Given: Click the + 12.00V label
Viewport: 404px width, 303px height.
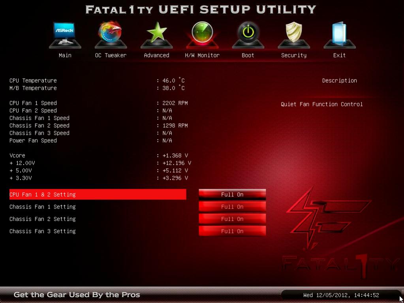Looking at the screenshot, I should point(22,163).
